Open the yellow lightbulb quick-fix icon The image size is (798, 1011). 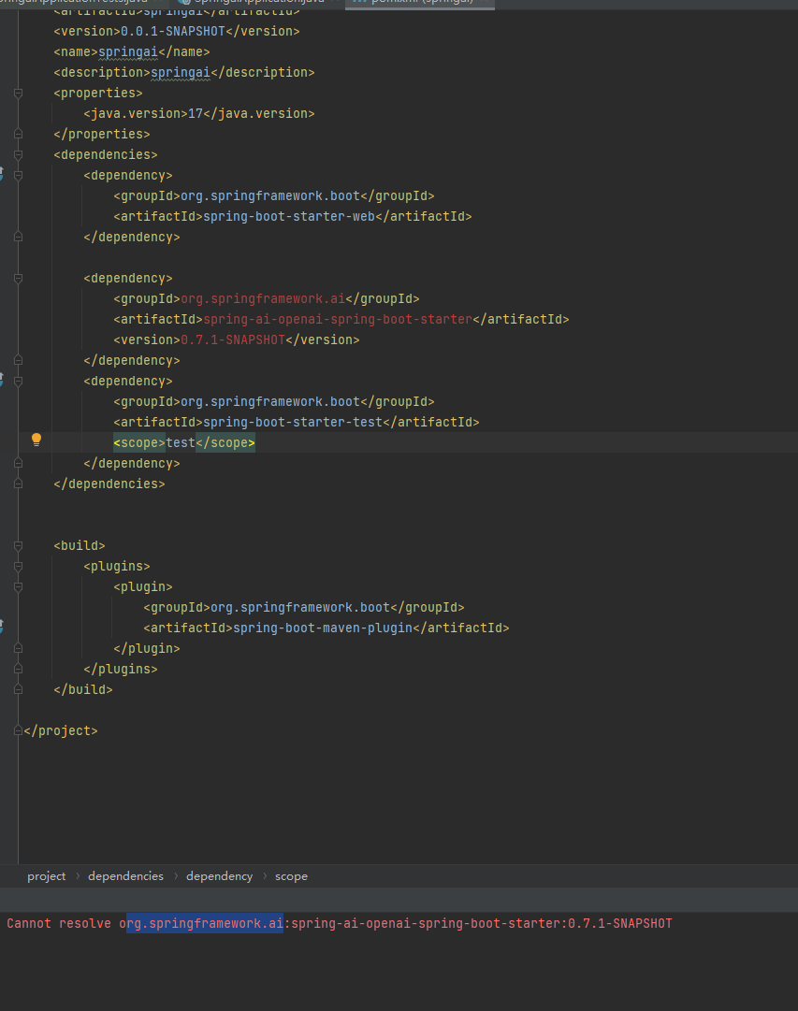(36, 440)
